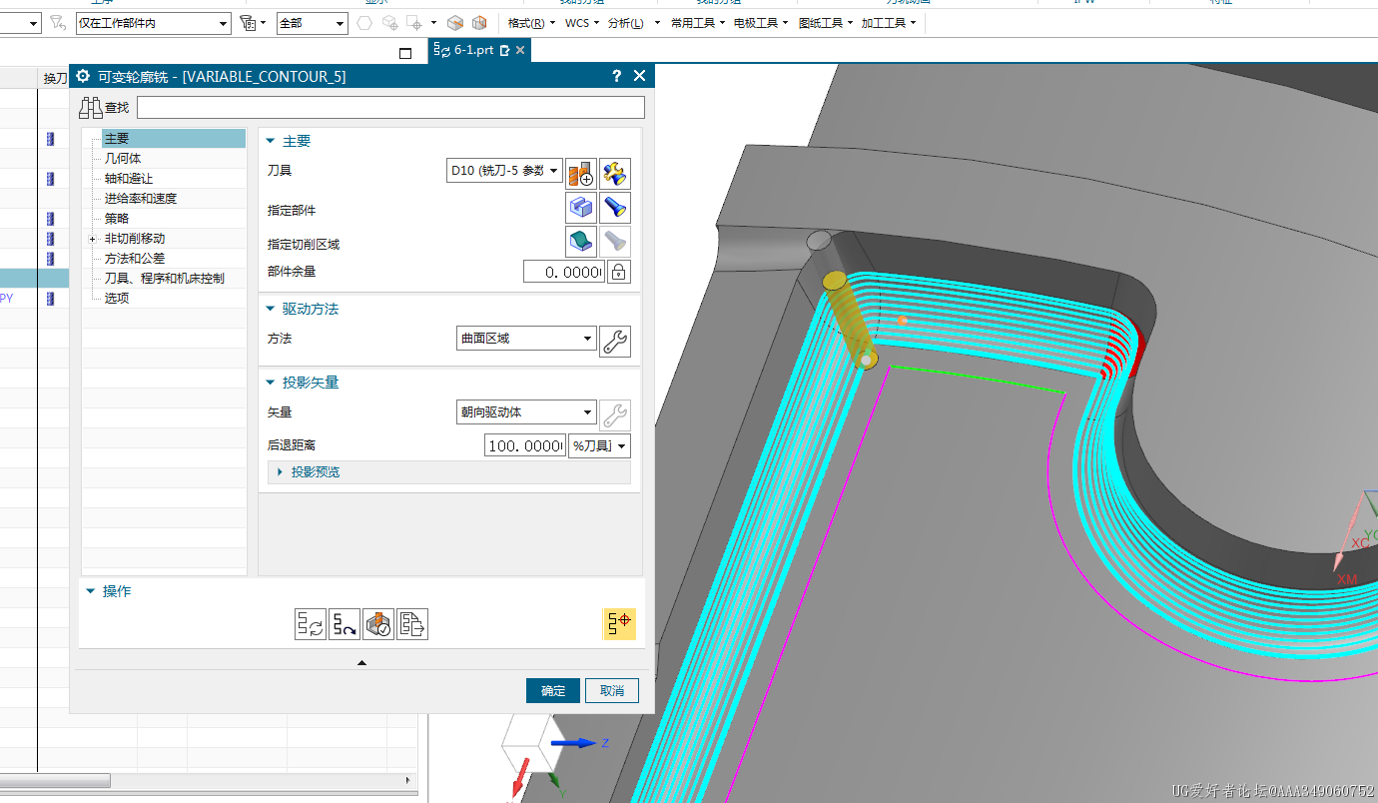1378x803 pixels.
Task: Open the vector dropdown 朝向驱动体
Action: click(526, 411)
